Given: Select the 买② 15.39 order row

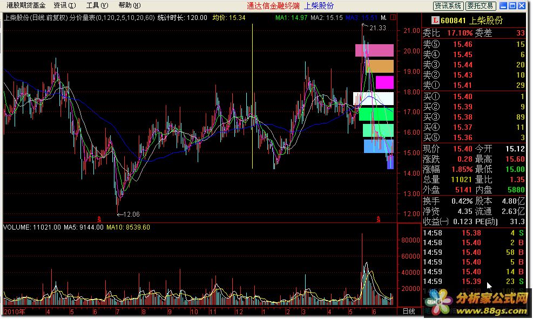Looking at the screenshot, I should (474, 107).
